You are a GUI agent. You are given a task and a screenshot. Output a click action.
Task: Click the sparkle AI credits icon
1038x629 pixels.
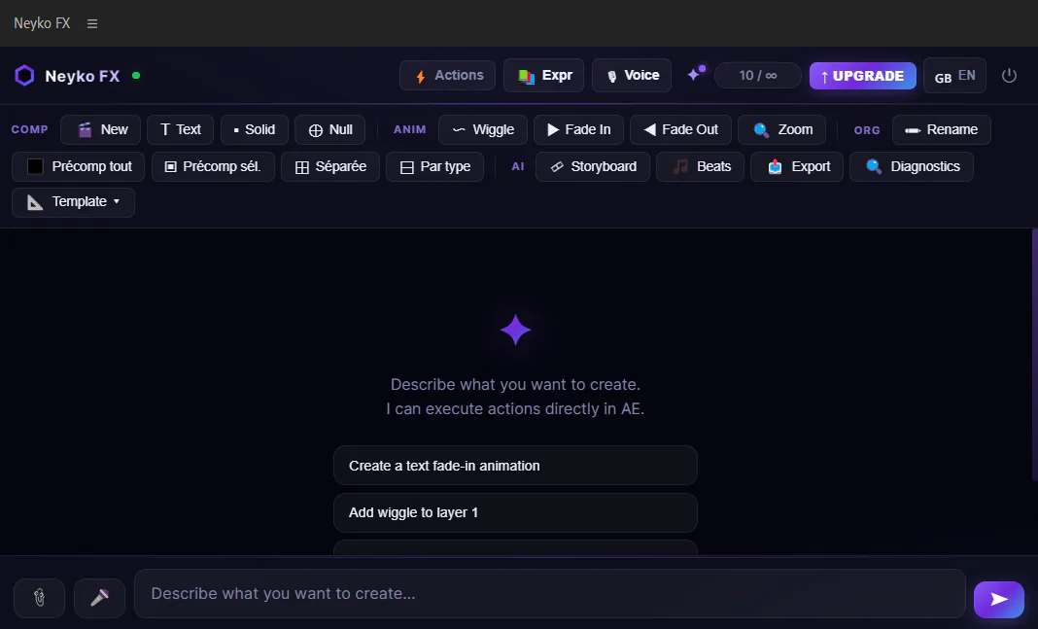click(694, 74)
